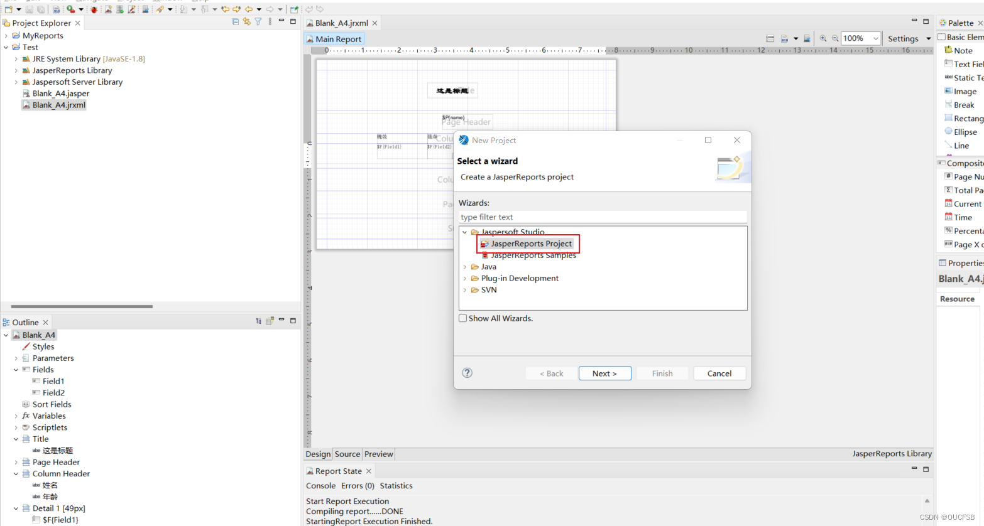Select the Note element in Palette
984x526 pixels.
pos(958,50)
